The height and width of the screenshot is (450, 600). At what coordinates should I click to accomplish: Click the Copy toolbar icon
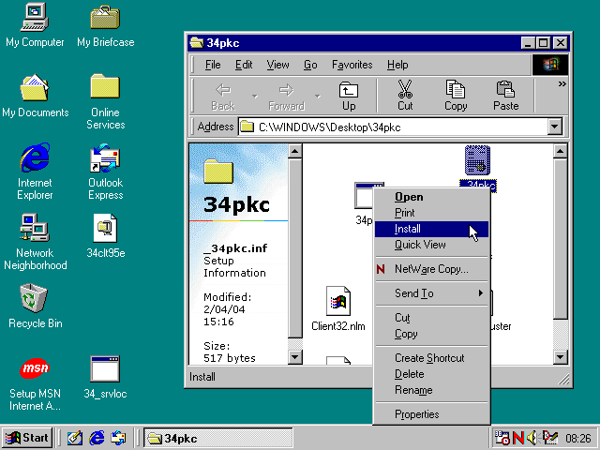pyautogui.click(x=456, y=95)
